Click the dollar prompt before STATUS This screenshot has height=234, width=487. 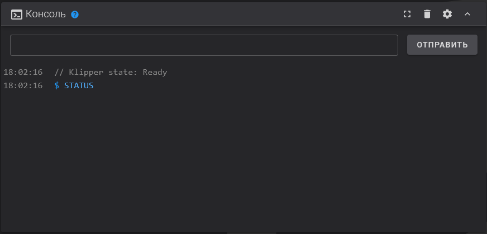(x=56, y=85)
